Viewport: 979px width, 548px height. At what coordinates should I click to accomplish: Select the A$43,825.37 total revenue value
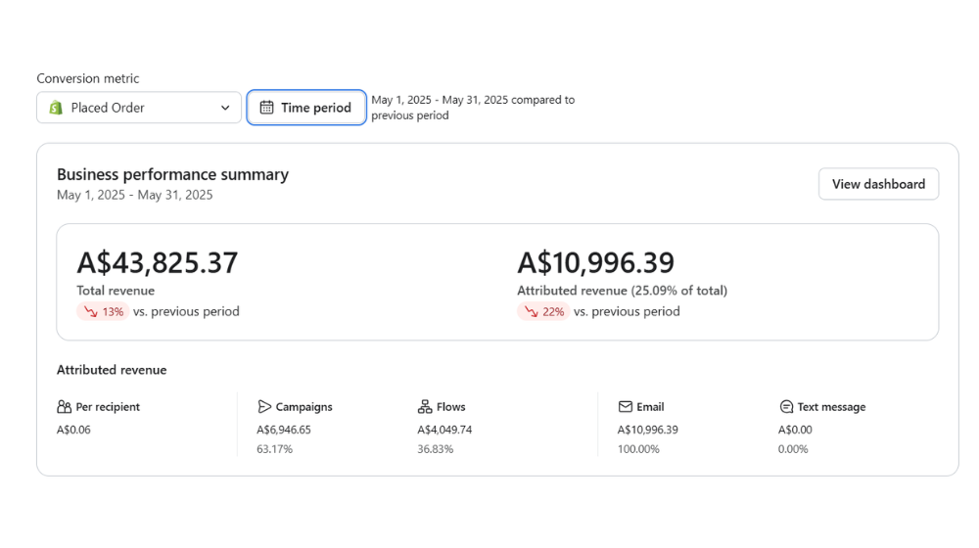(158, 263)
